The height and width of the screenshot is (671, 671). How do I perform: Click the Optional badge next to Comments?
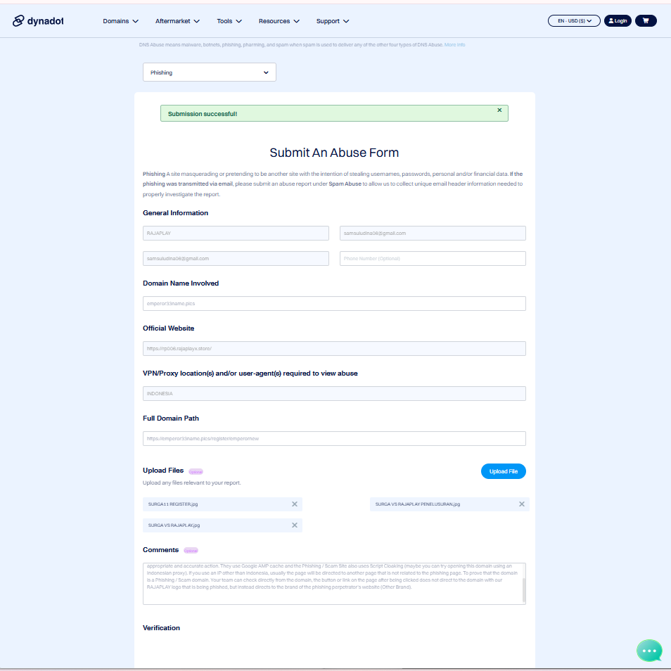click(191, 550)
